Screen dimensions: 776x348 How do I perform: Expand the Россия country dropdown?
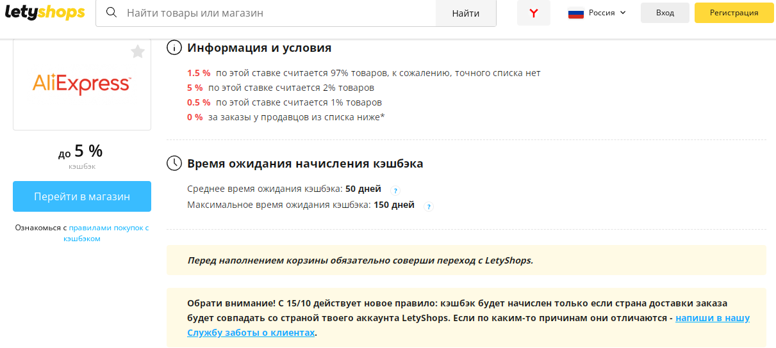(x=597, y=13)
